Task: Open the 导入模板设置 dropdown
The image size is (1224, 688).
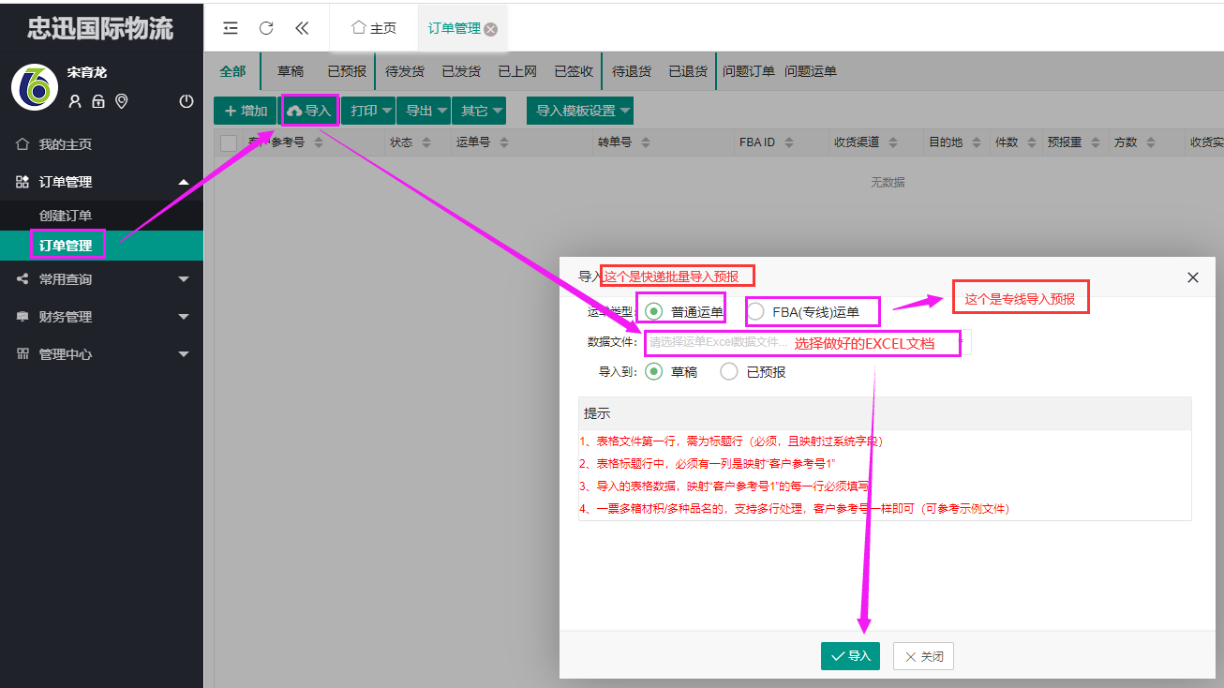Action: click(x=579, y=110)
